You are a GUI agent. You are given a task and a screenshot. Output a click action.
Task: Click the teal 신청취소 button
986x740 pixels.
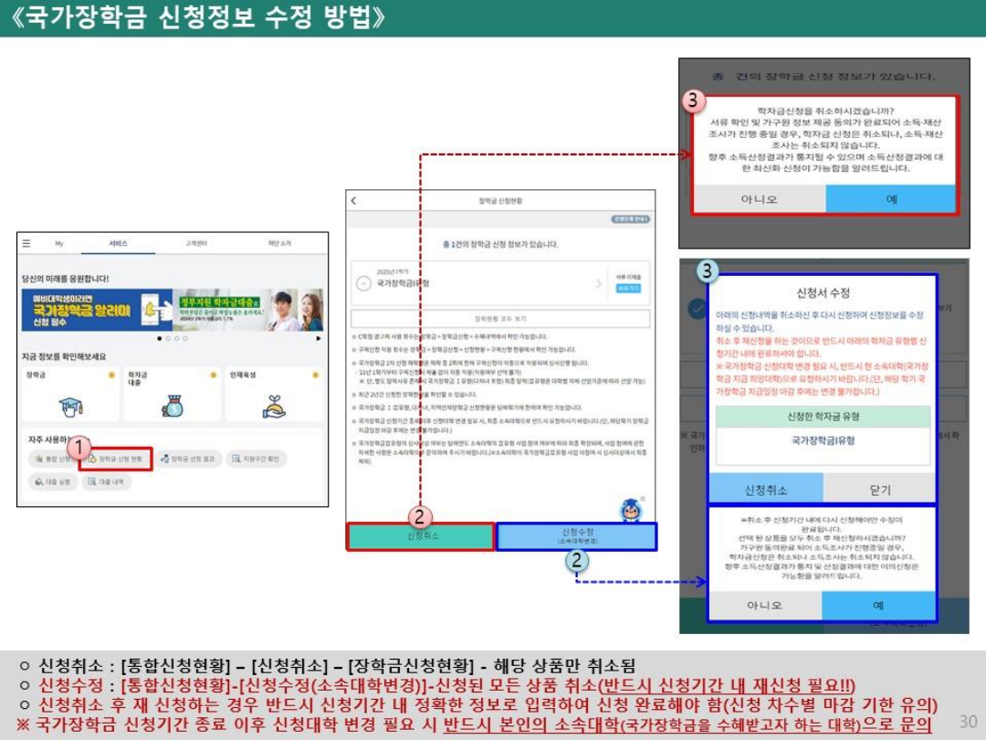[x=421, y=537]
